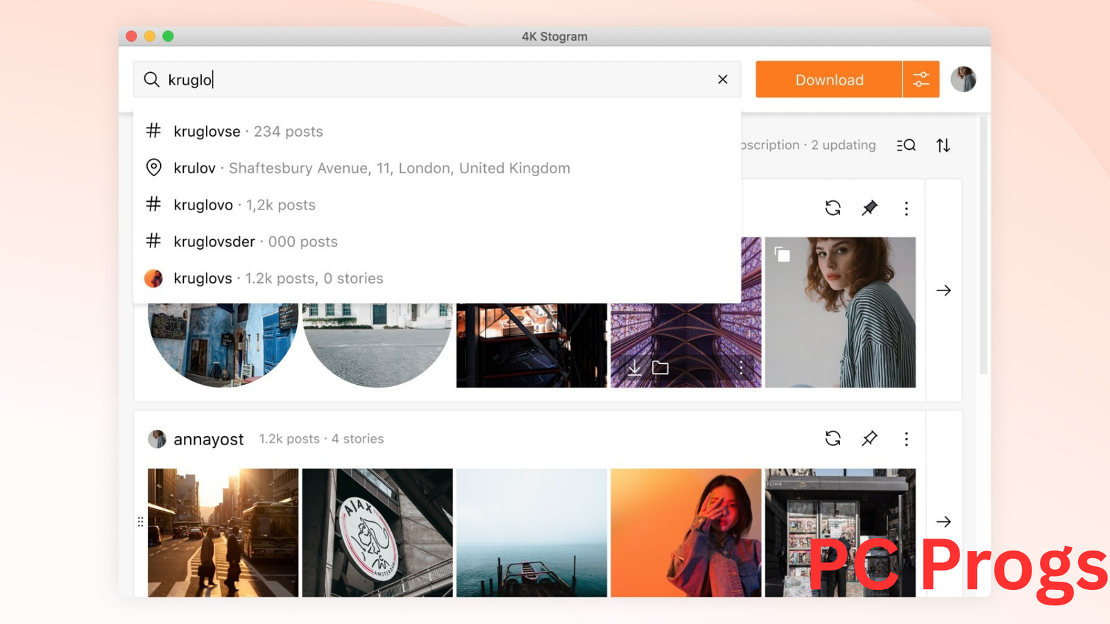Open the user profile avatar
This screenshot has height=624, width=1110.
tap(963, 80)
